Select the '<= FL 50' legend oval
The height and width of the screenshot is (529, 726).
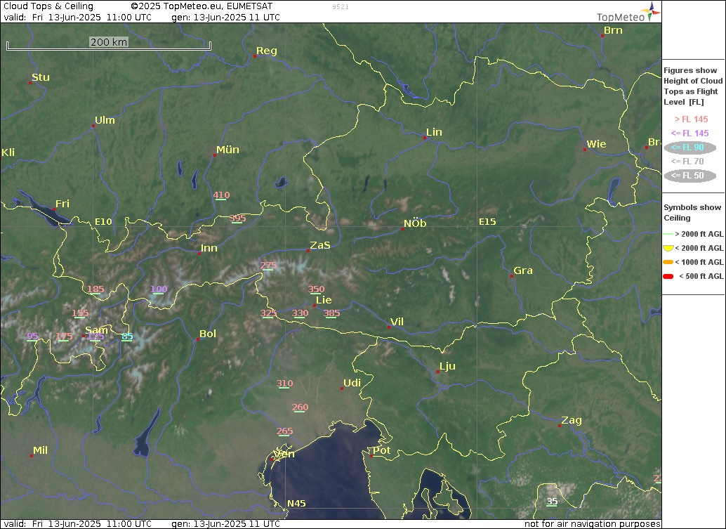pyautogui.click(x=690, y=176)
